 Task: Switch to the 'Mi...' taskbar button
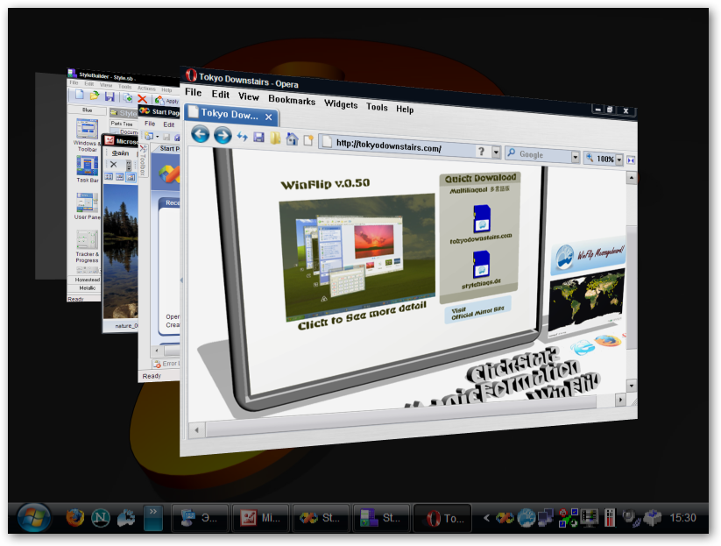[x=261, y=519]
